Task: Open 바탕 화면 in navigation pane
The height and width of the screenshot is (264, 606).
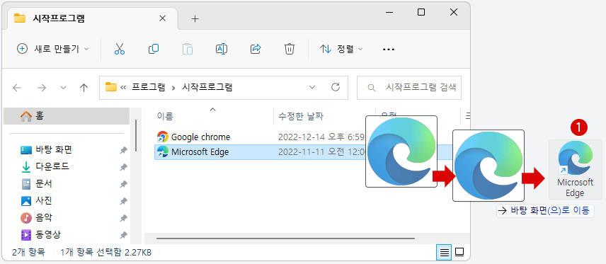Action: point(54,149)
